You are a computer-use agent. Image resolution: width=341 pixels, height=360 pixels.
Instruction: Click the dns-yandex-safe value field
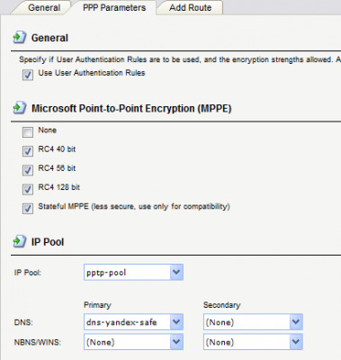(x=127, y=322)
